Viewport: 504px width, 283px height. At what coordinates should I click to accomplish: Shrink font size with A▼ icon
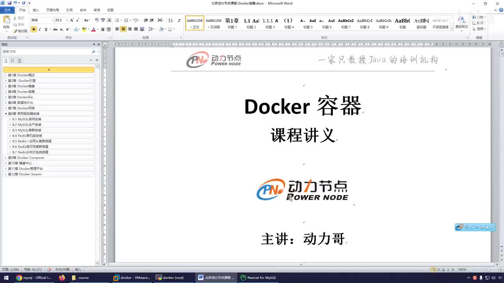coord(78,20)
